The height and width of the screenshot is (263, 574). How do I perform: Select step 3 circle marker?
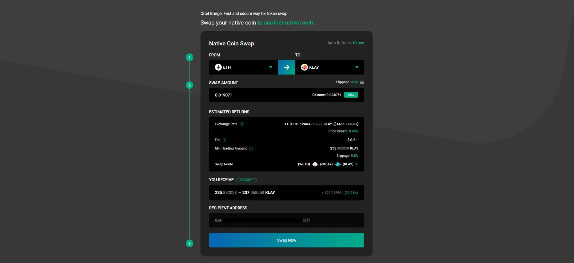[x=190, y=244]
